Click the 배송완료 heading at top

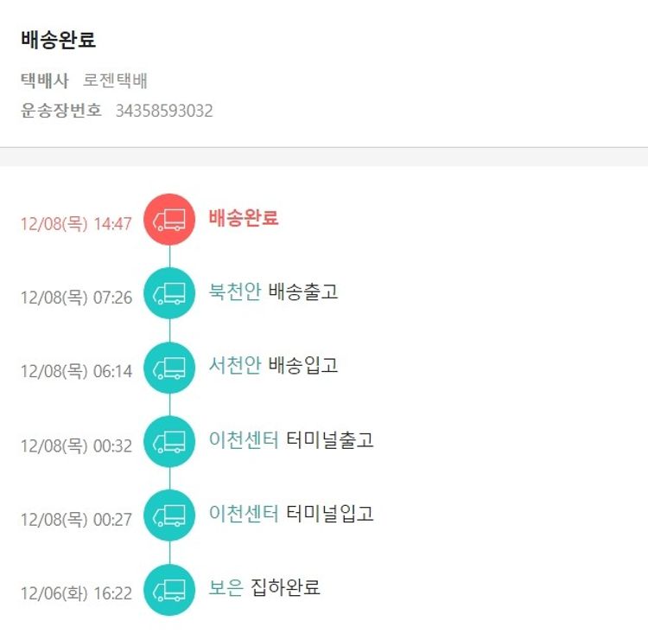[x=58, y=40]
